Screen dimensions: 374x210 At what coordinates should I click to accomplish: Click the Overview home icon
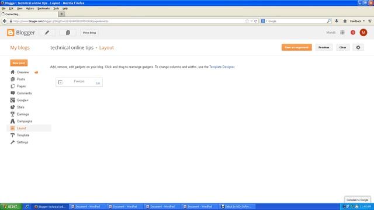(13, 72)
